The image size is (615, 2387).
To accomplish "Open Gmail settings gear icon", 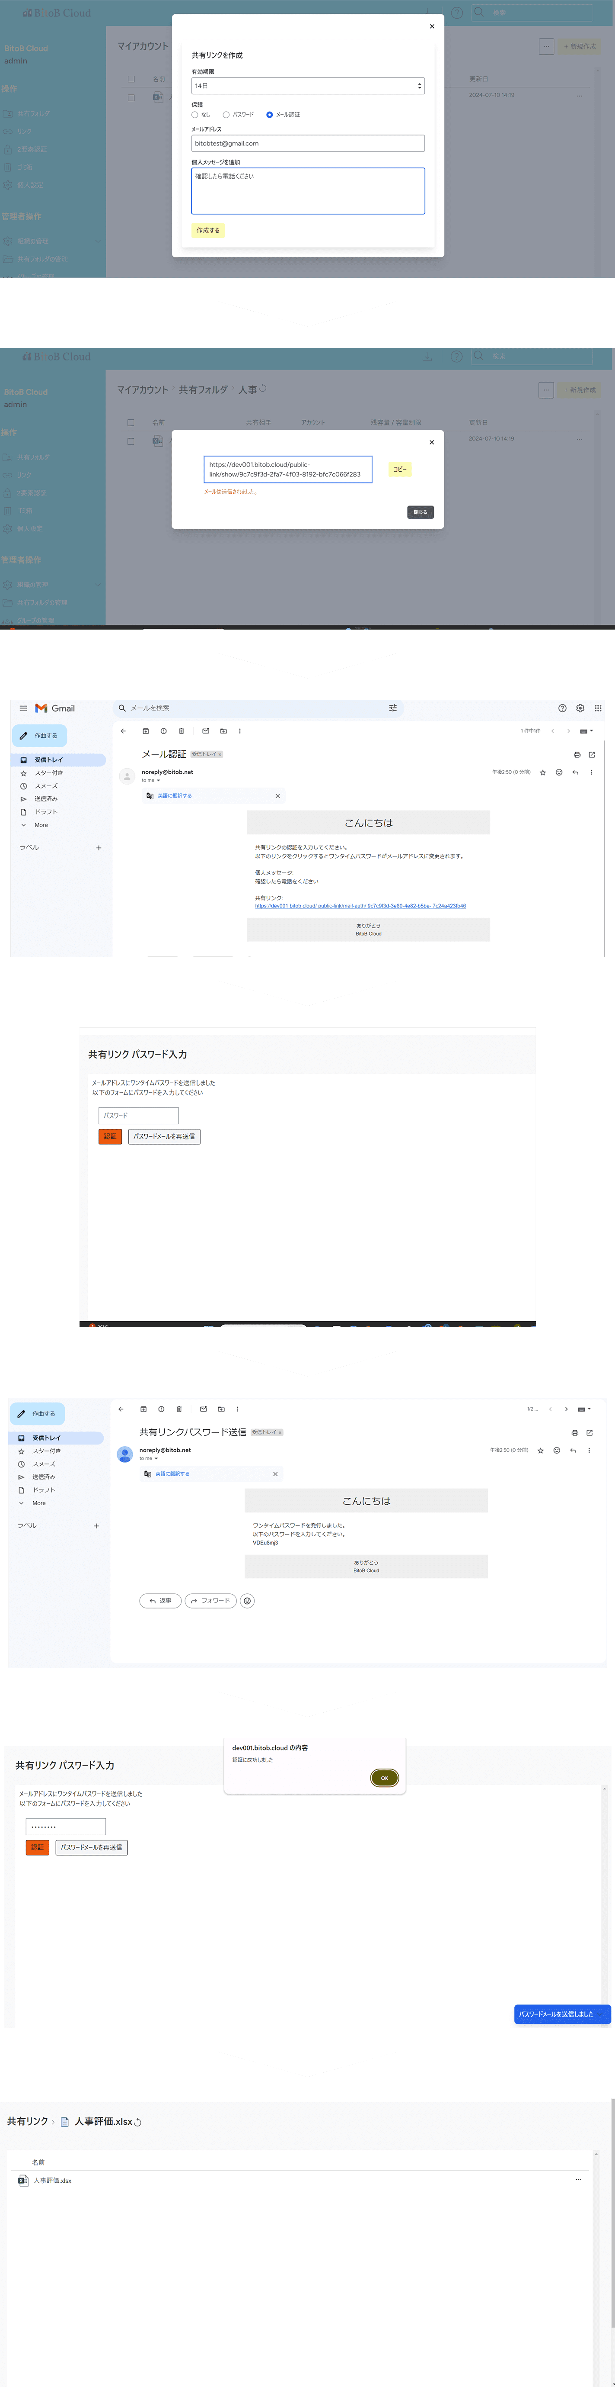I will coord(580,708).
